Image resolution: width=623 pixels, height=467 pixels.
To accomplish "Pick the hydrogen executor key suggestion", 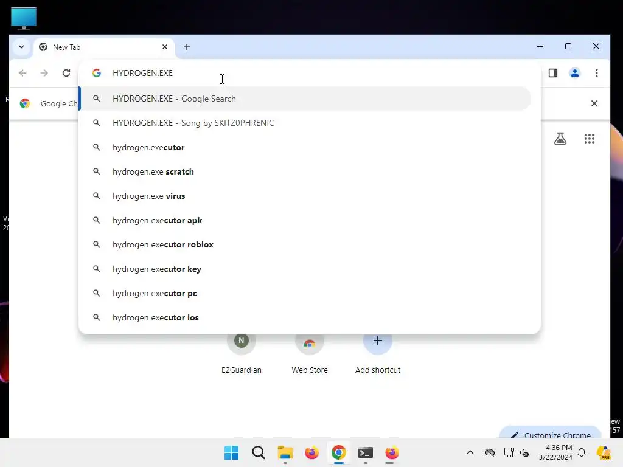I will click(x=305, y=269).
